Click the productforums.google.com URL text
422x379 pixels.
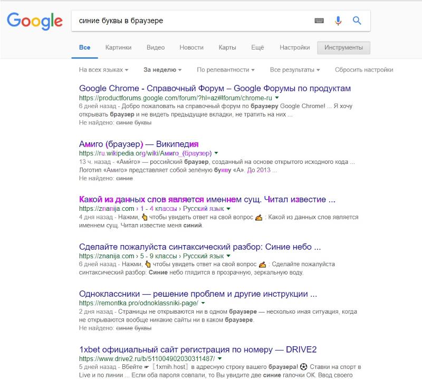click(x=176, y=98)
